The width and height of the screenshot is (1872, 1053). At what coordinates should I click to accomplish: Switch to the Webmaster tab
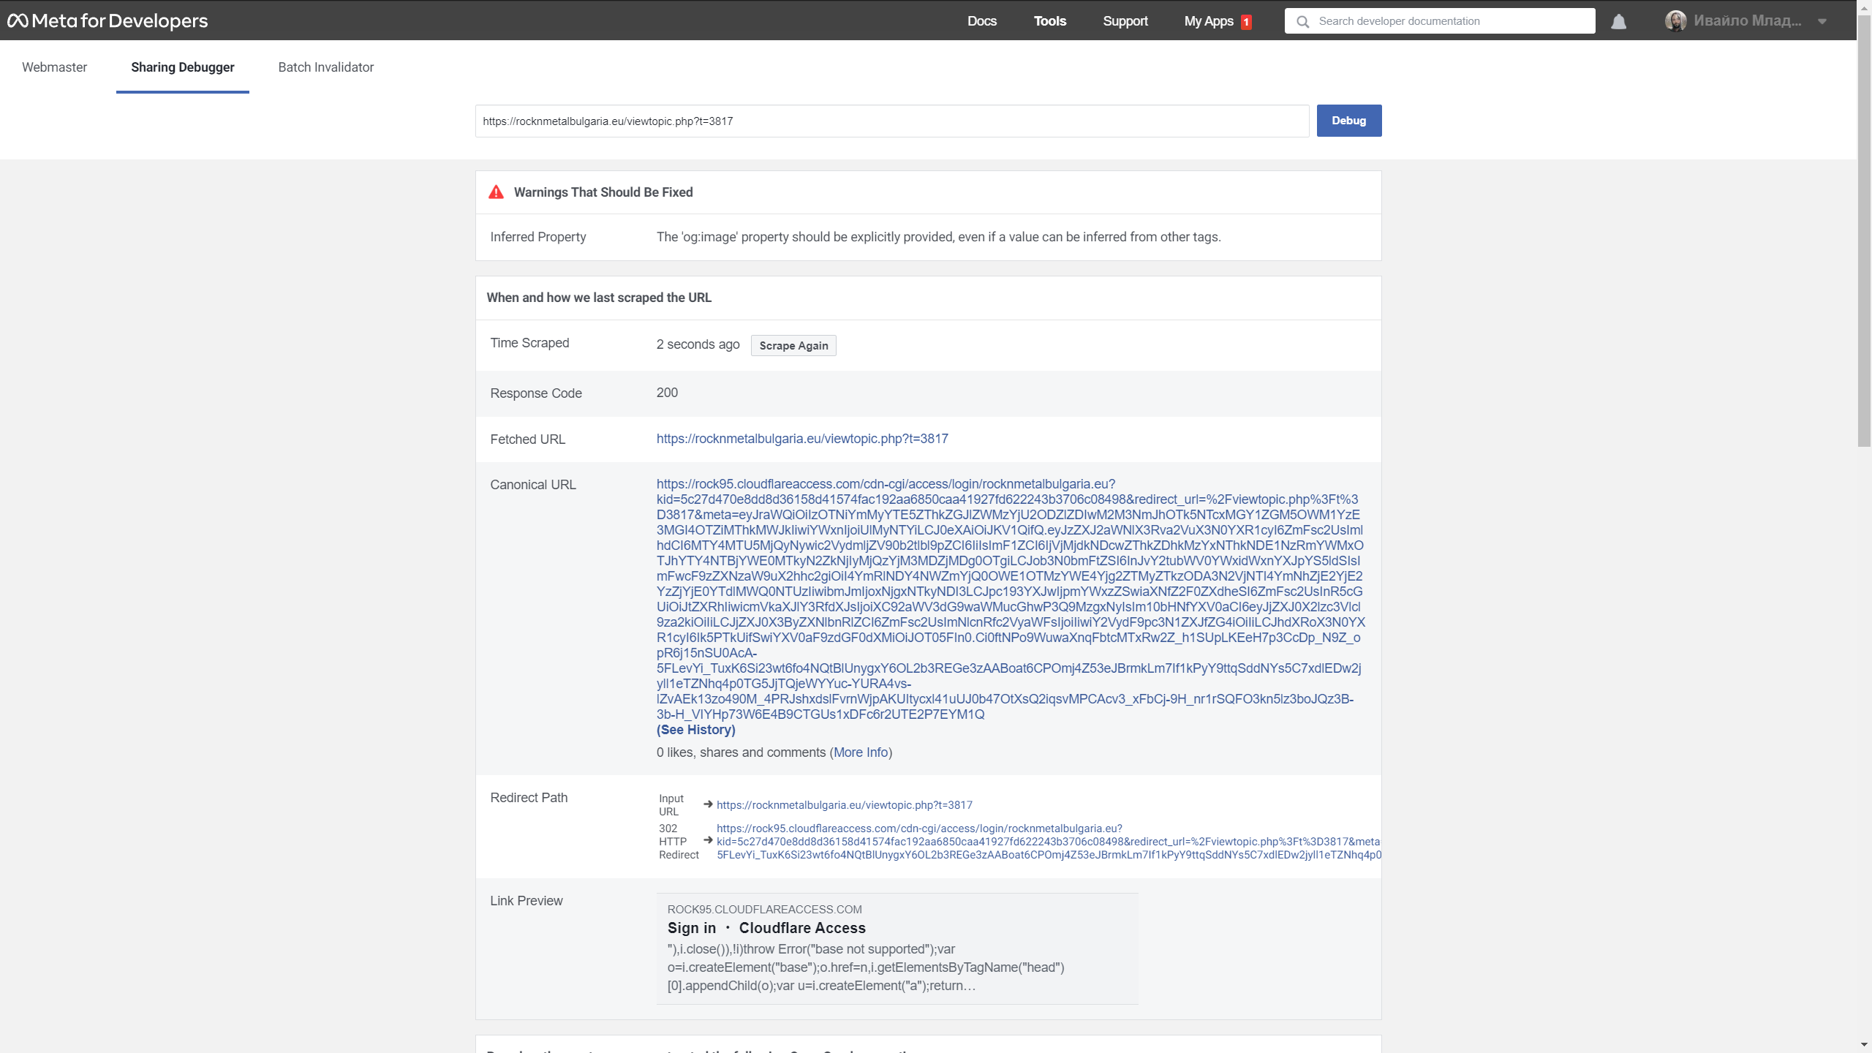[x=54, y=67]
